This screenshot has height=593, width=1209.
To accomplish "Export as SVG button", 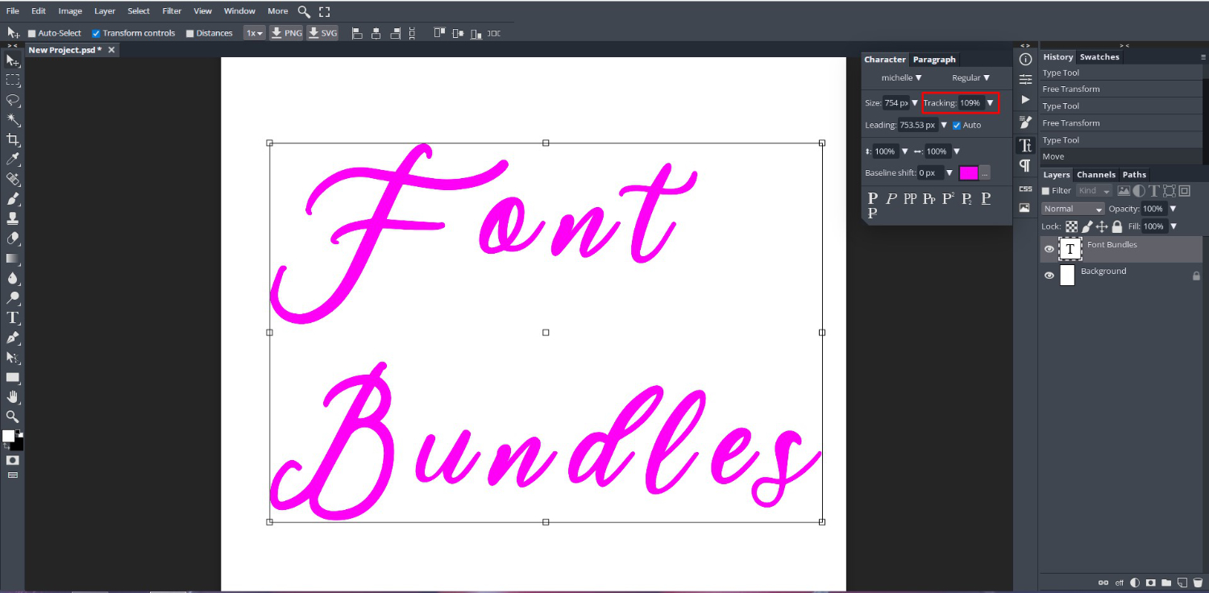I will coord(322,33).
